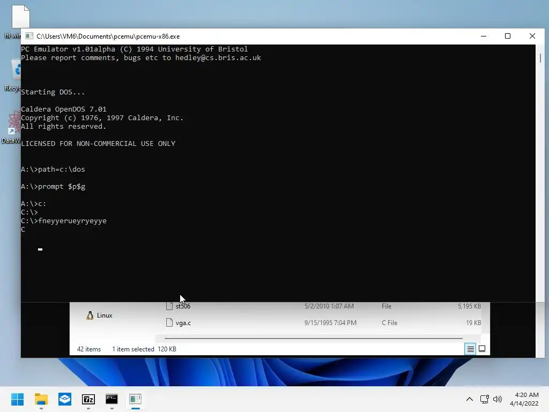The image size is (549, 412).
Task: Open network status tray icon
Action: click(x=485, y=399)
